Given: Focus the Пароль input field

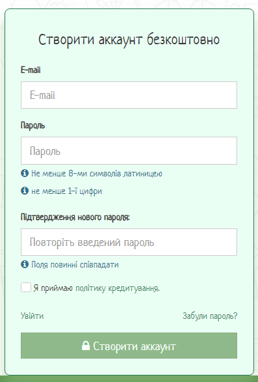Looking at the screenshot, I should [x=129, y=150].
